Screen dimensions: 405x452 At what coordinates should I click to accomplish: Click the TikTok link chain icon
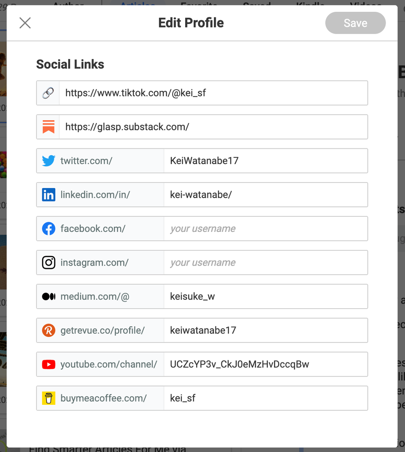click(x=48, y=93)
